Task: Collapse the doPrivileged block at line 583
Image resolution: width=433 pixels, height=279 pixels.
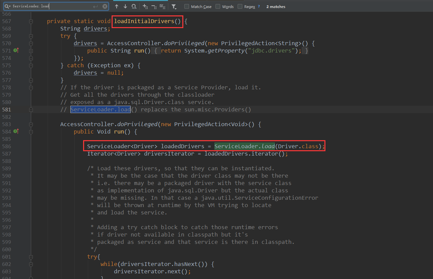Action: point(31,124)
